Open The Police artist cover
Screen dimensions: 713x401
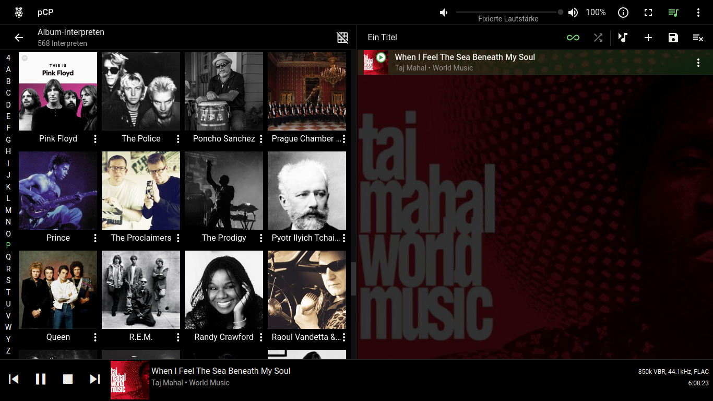coord(141,91)
